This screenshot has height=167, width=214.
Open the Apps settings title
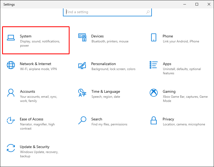click(167, 64)
